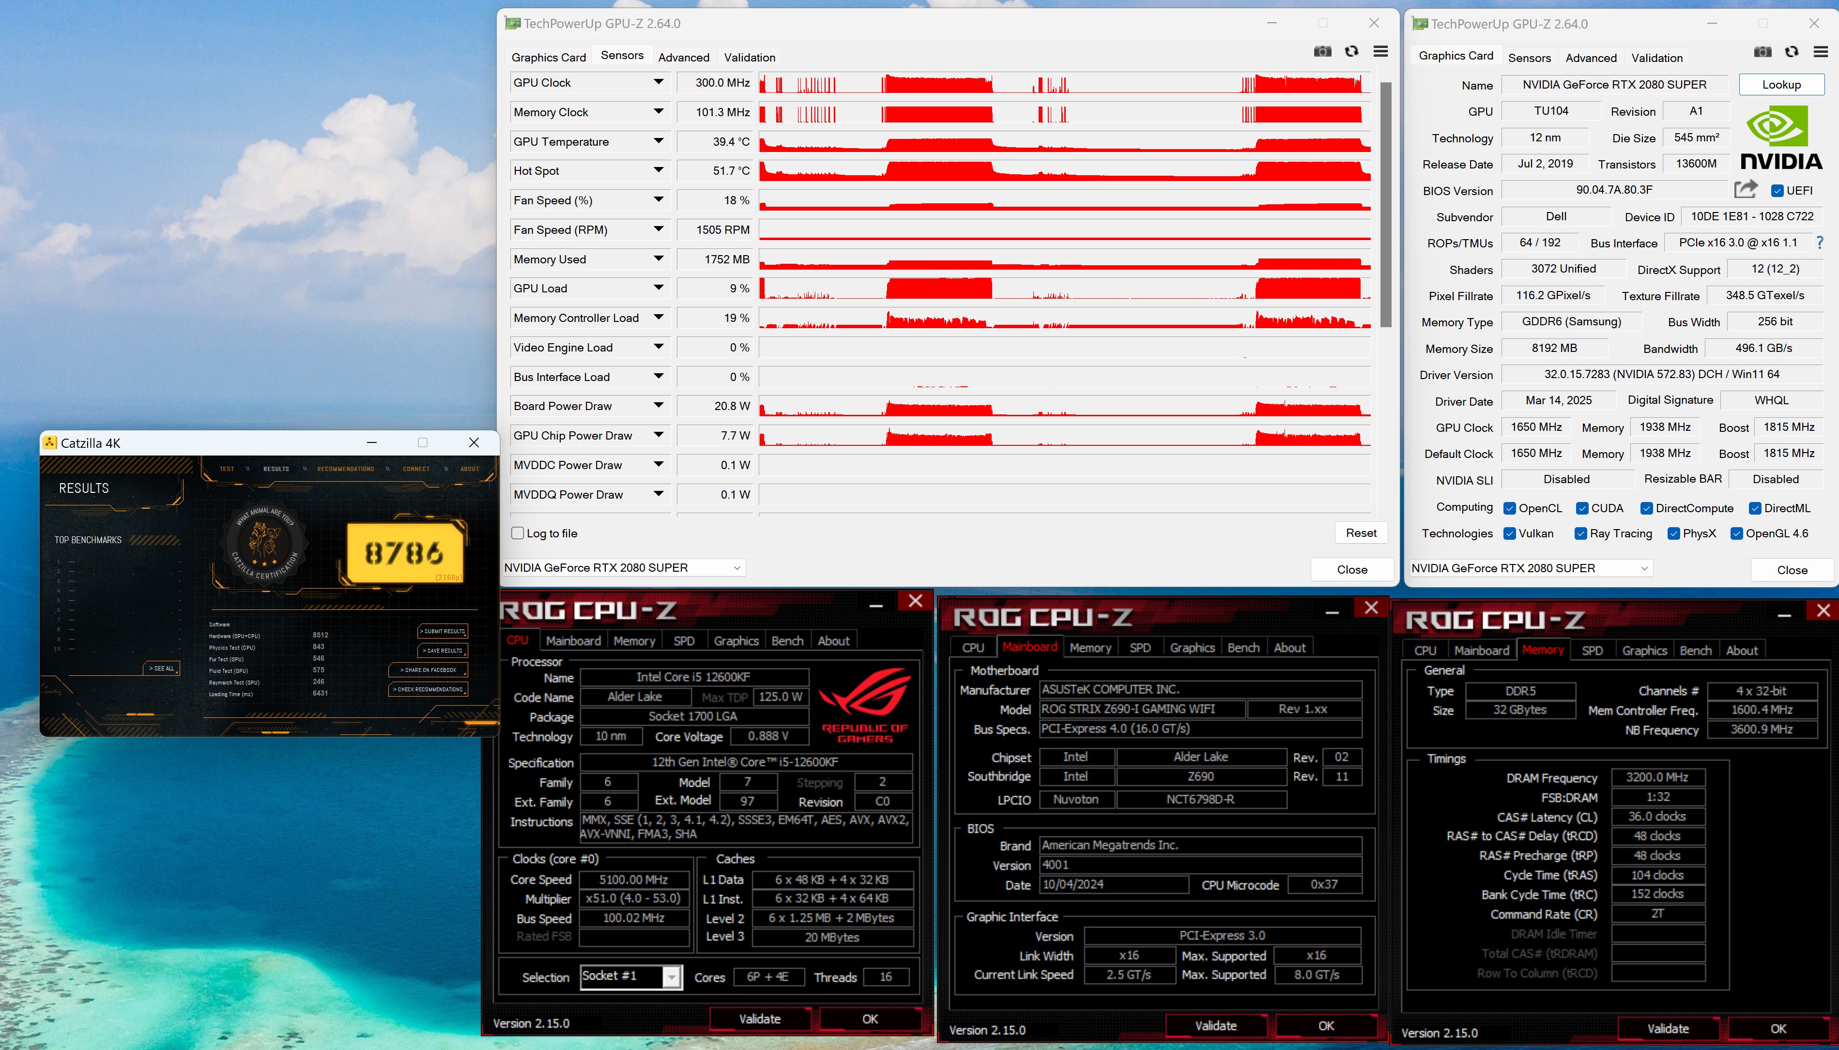Click the NVIDIA logo in GPU-Z
The height and width of the screenshot is (1050, 1839).
click(x=1780, y=137)
